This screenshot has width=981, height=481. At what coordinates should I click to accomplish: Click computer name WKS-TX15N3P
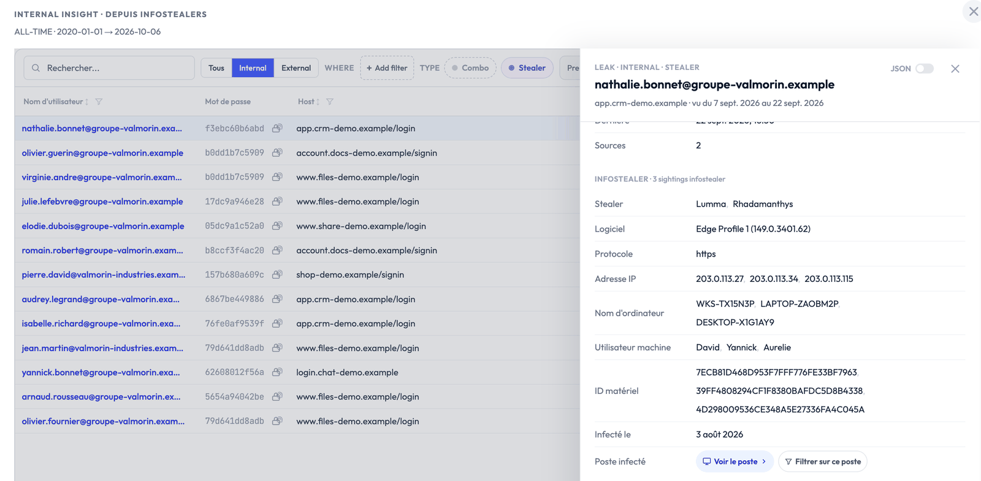coord(725,303)
